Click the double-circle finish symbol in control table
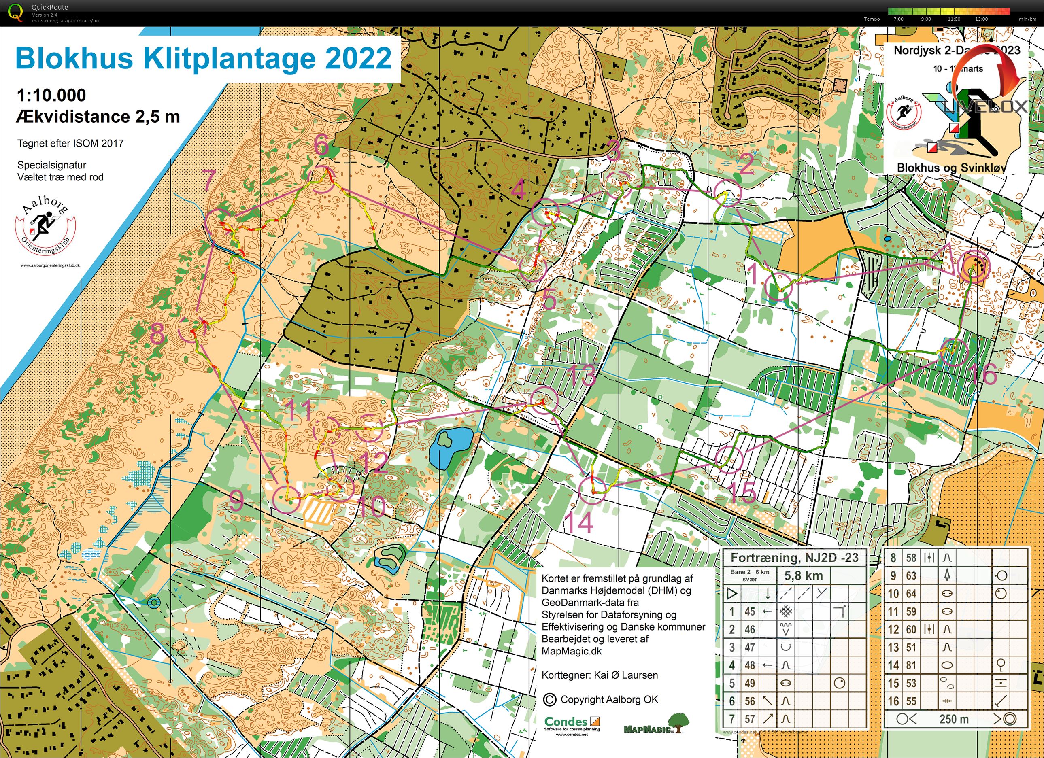The image size is (1044, 758). [x=1009, y=719]
